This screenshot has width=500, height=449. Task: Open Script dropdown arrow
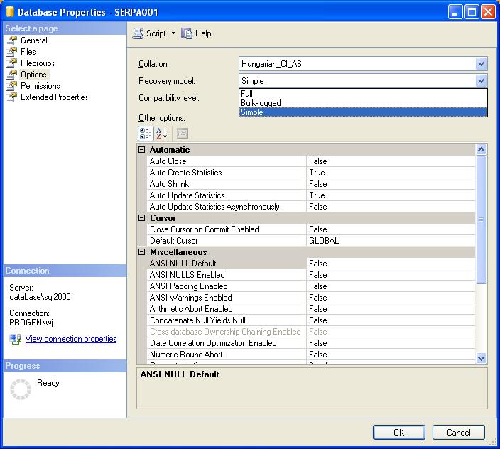click(x=173, y=33)
